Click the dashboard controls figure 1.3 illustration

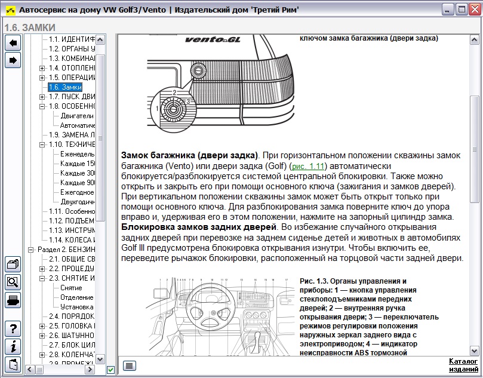(x=221, y=316)
